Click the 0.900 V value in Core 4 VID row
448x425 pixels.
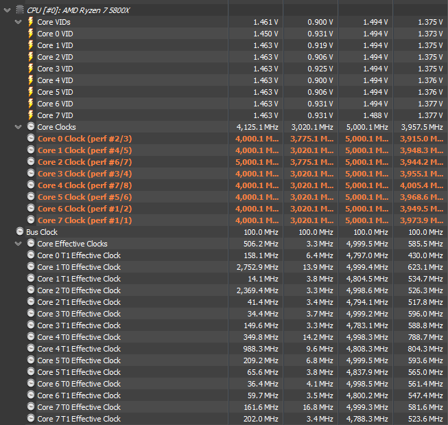point(320,80)
